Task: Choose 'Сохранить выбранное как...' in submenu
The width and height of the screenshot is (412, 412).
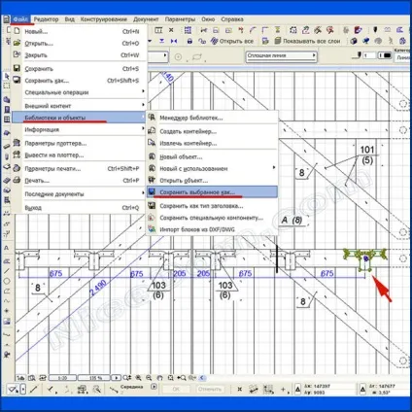Action: [x=212, y=192]
